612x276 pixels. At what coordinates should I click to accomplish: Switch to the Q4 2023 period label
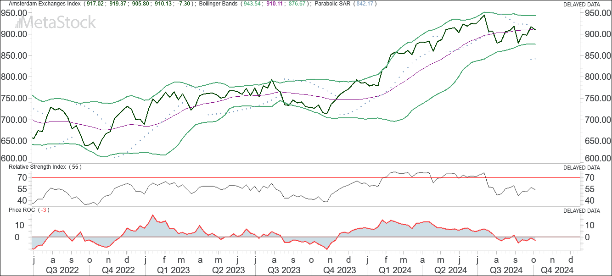[x=340, y=270]
